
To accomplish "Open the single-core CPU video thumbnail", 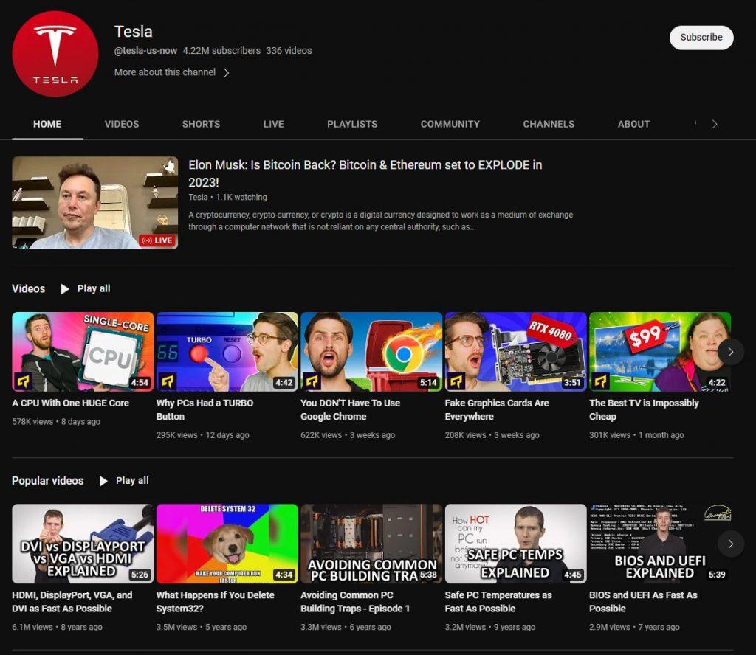I will pos(83,352).
